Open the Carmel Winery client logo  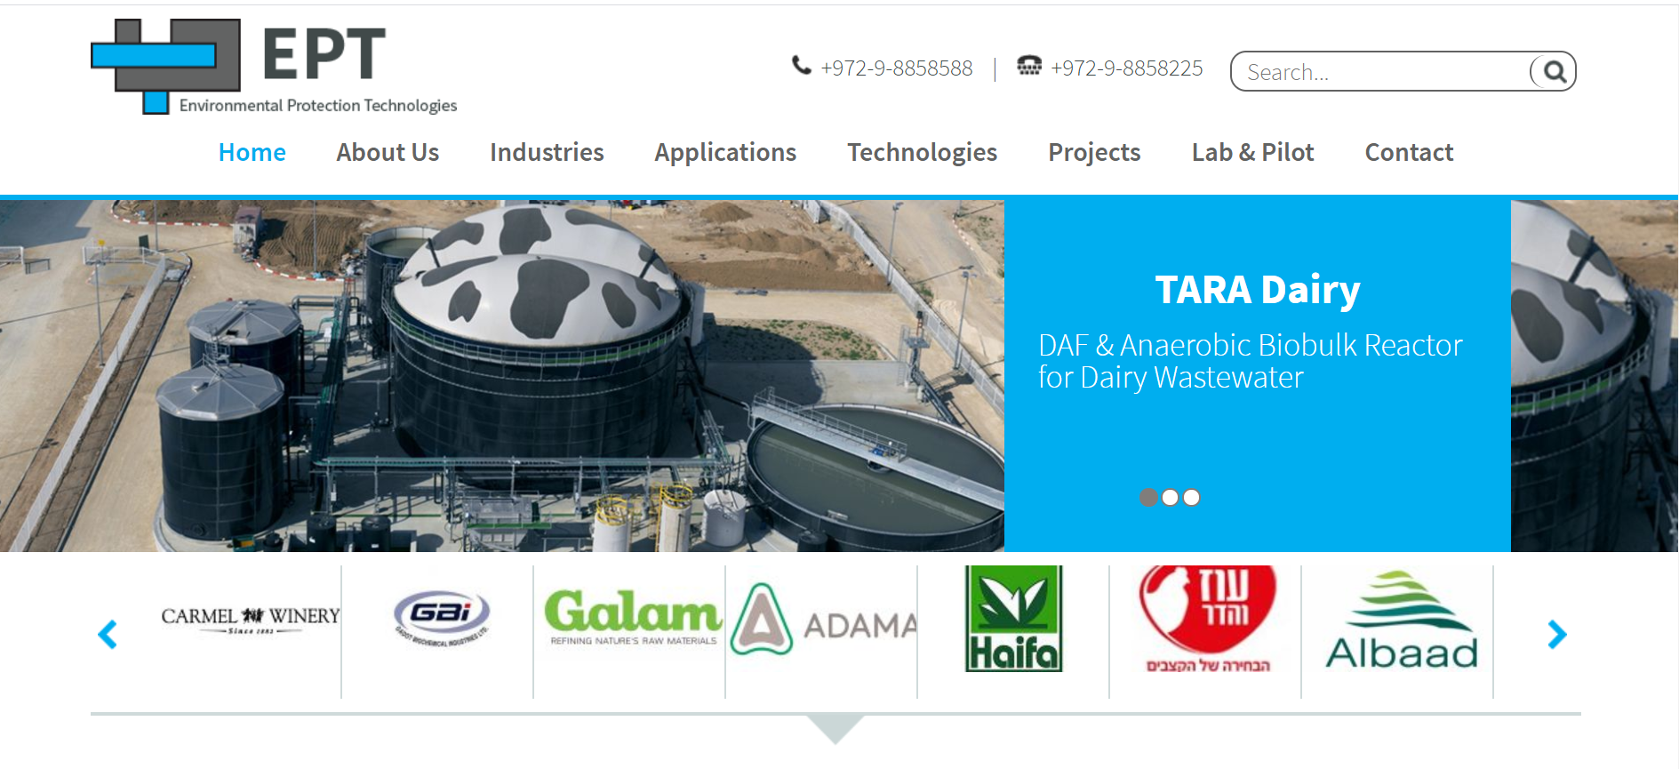coord(251,619)
